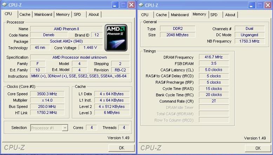This screenshot has width=273, height=155.
Task: Click the Channels # value Dual
Action: click(x=249, y=28)
